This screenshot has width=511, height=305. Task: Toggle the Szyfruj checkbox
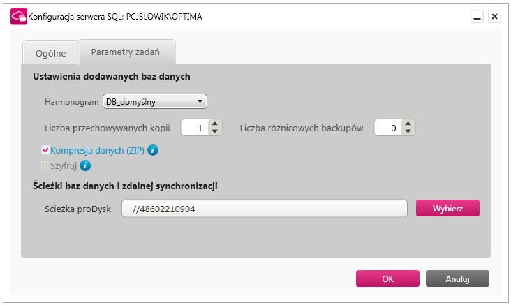(x=45, y=165)
